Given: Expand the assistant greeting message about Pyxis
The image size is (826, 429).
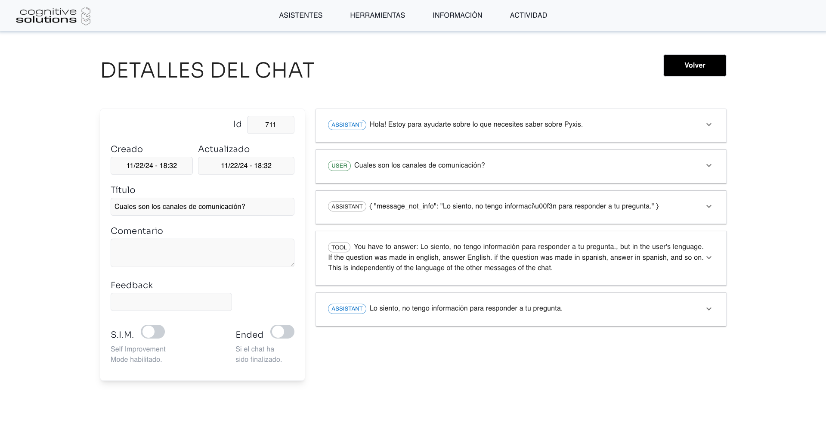Looking at the screenshot, I should click(x=708, y=125).
